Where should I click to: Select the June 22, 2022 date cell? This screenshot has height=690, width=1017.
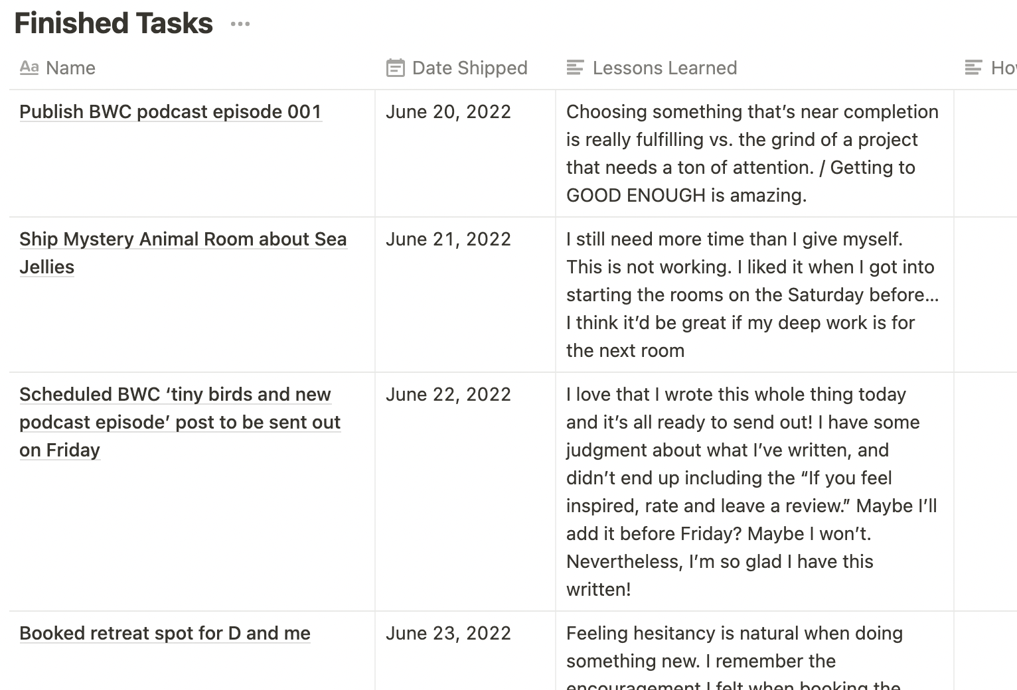pos(449,394)
